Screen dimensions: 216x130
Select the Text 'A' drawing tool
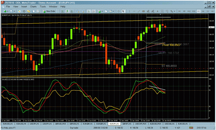click(158, 11)
